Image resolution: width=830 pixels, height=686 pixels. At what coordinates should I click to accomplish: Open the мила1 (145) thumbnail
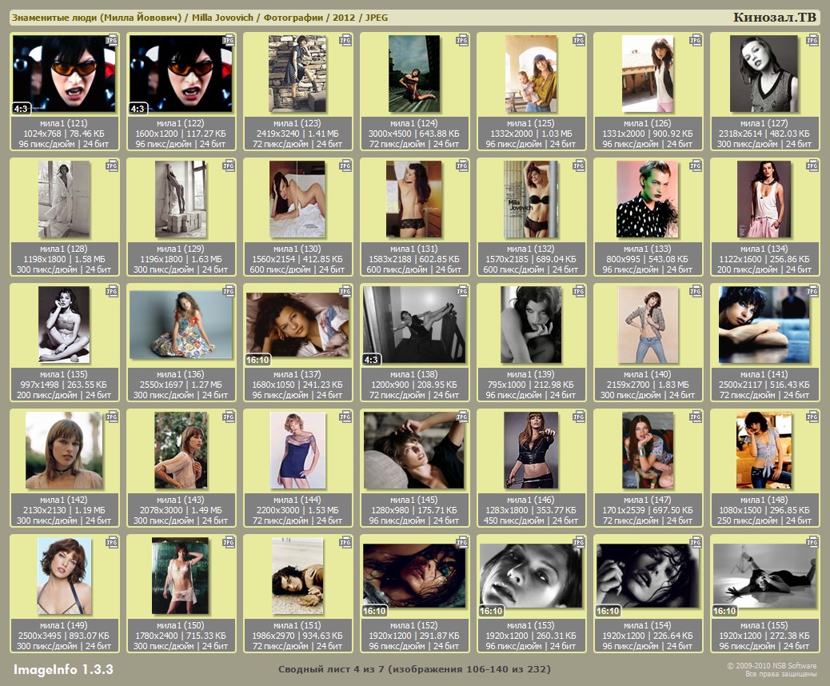coord(413,450)
